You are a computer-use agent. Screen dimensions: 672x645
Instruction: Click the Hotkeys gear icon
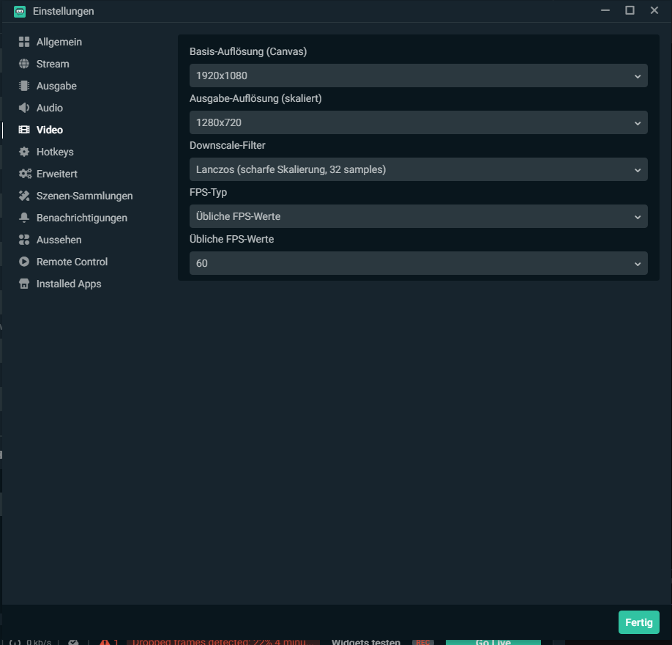[24, 152]
